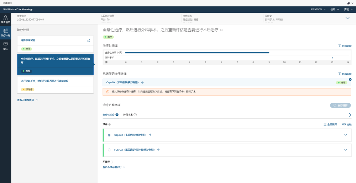Click the info icon beside the plan title

point(221,30)
